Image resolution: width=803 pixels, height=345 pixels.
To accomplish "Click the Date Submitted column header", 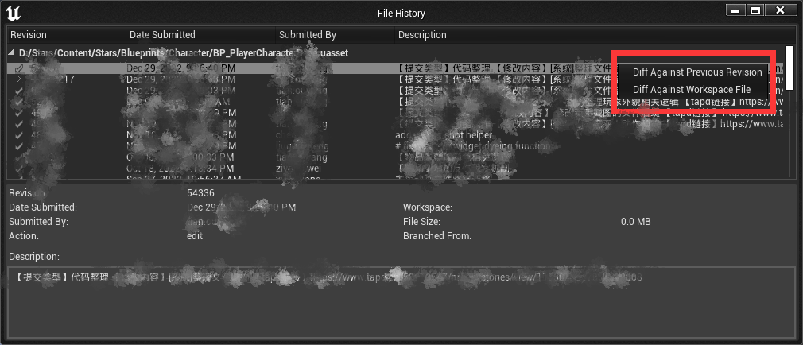I will tap(162, 35).
